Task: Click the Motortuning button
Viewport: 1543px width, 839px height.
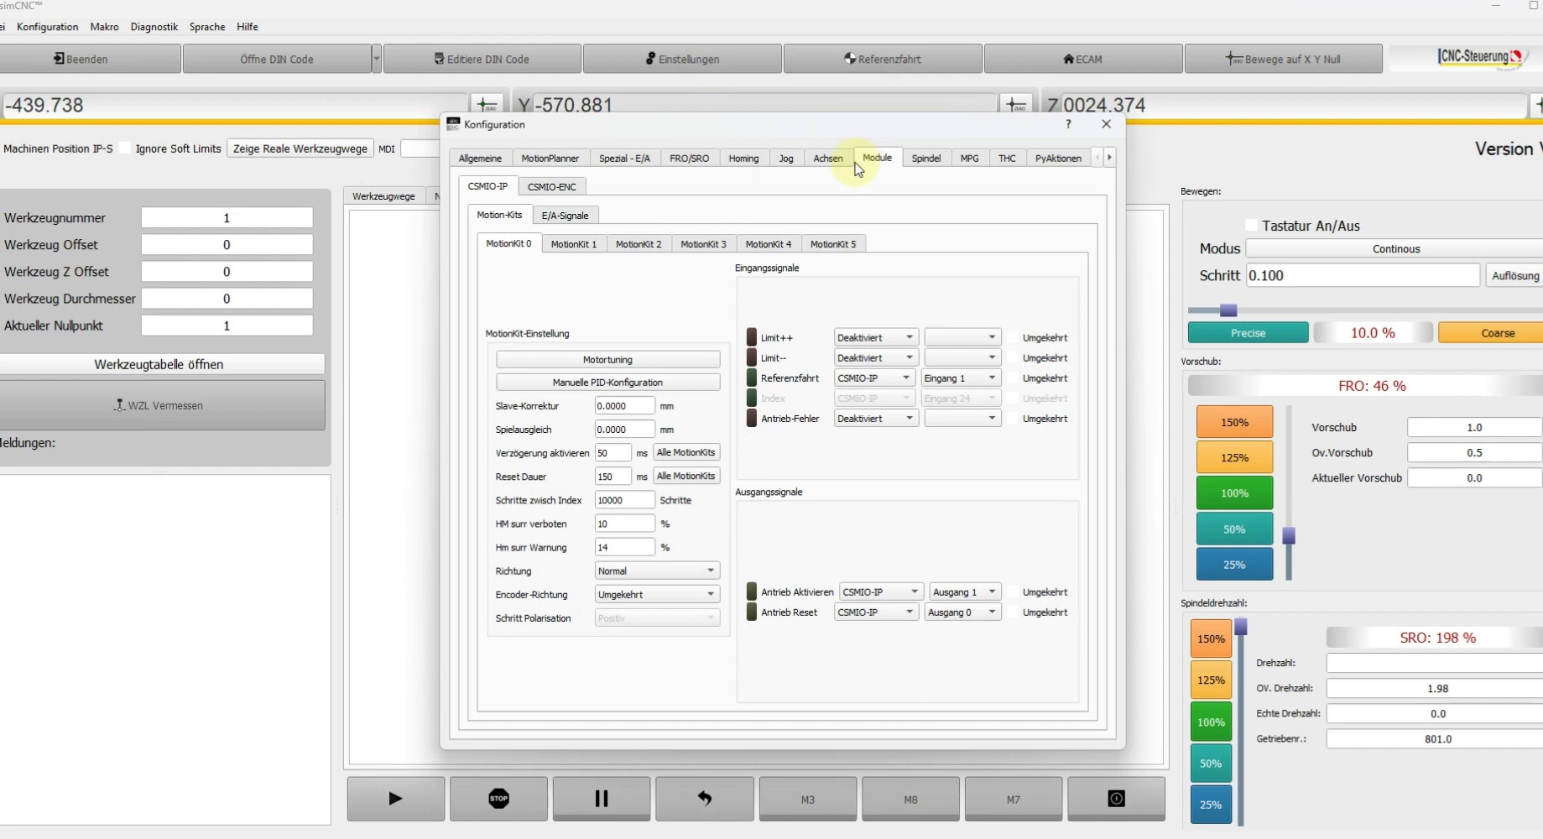Action: pos(607,360)
